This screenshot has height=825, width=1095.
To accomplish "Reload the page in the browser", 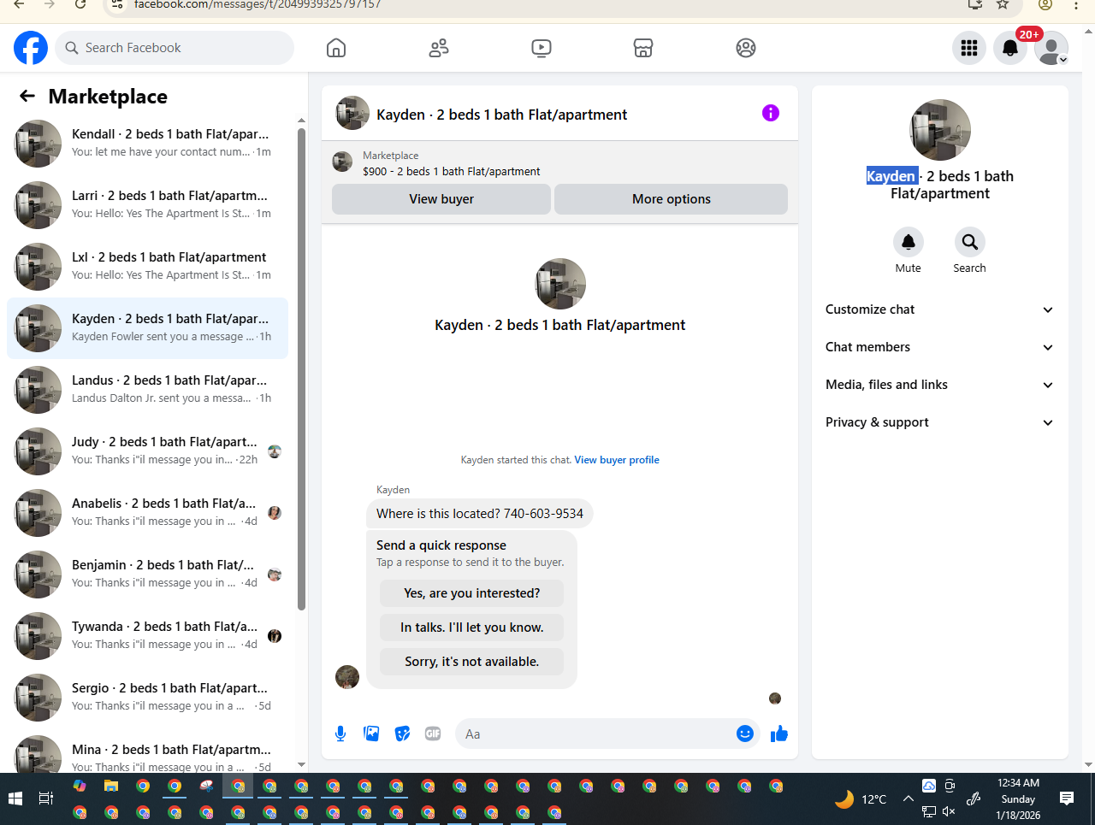I will (x=80, y=4).
